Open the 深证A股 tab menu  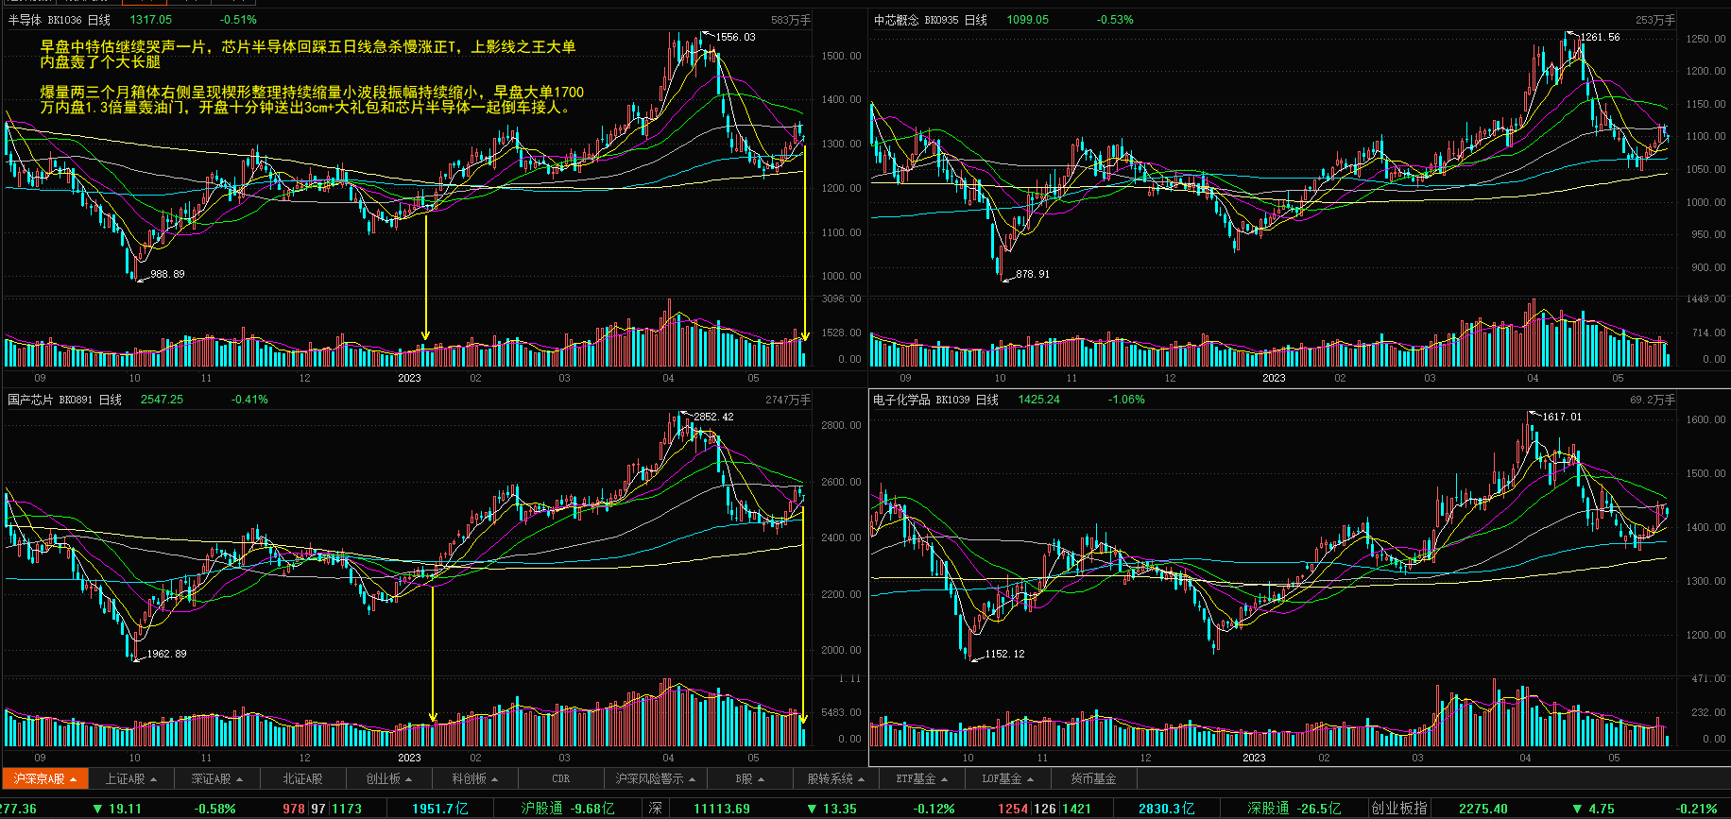click(216, 778)
